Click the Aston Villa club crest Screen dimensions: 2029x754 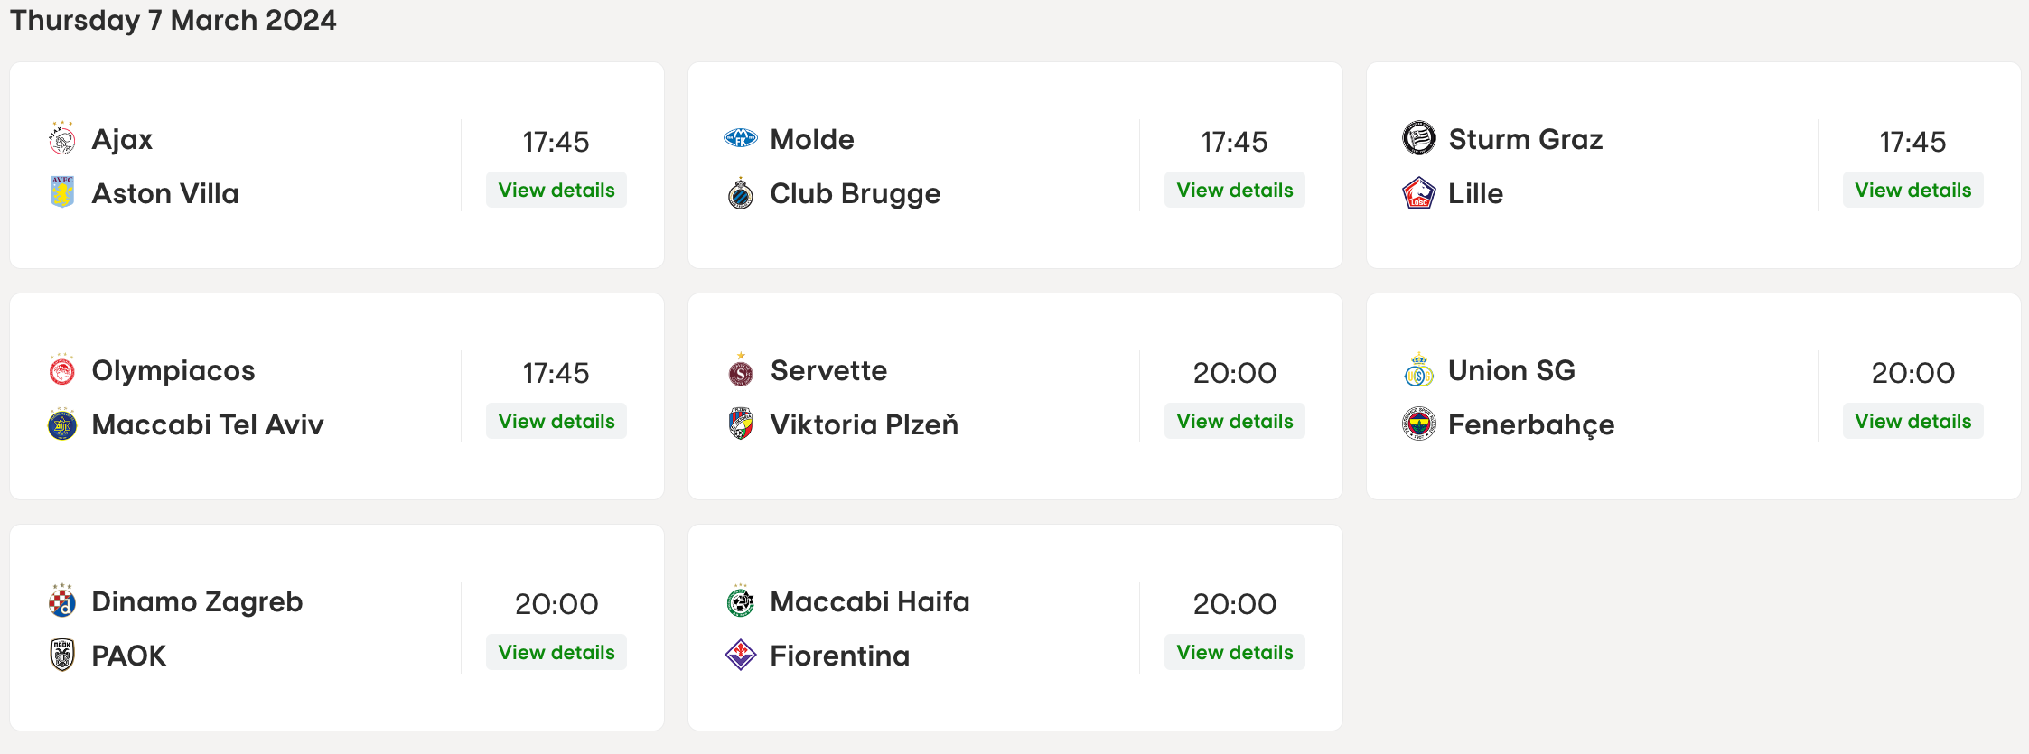(61, 192)
